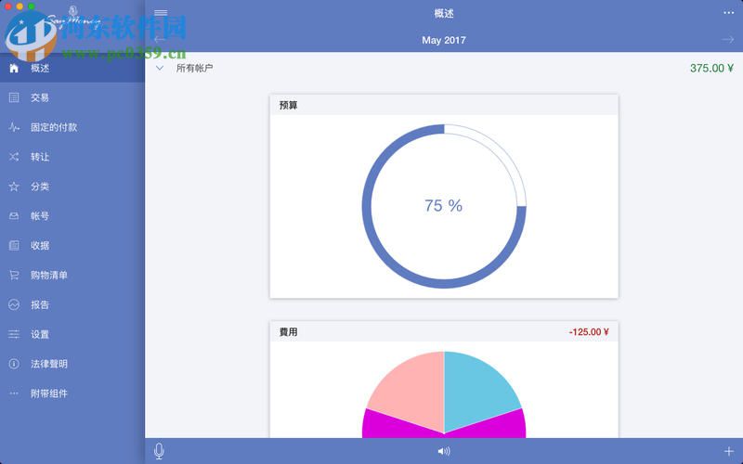Open the 帐号 accounts section

pyautogui.click(x=72, y=216)
